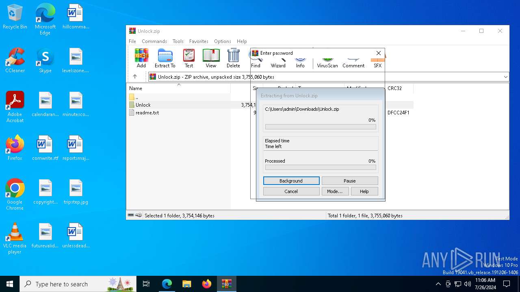
Task: Select comwrite.rtf desktop file
Action: 45,148
